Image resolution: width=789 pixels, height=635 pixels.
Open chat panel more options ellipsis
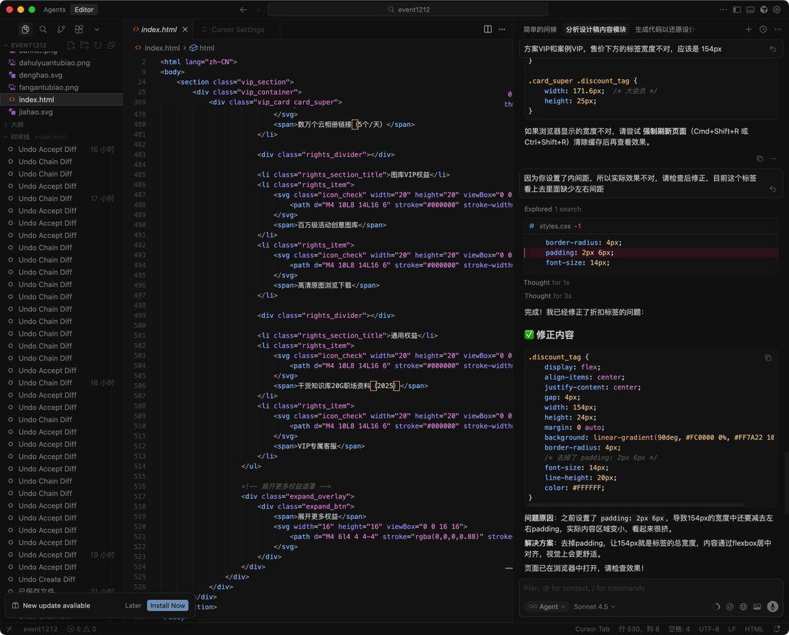(x=777, y=30)
